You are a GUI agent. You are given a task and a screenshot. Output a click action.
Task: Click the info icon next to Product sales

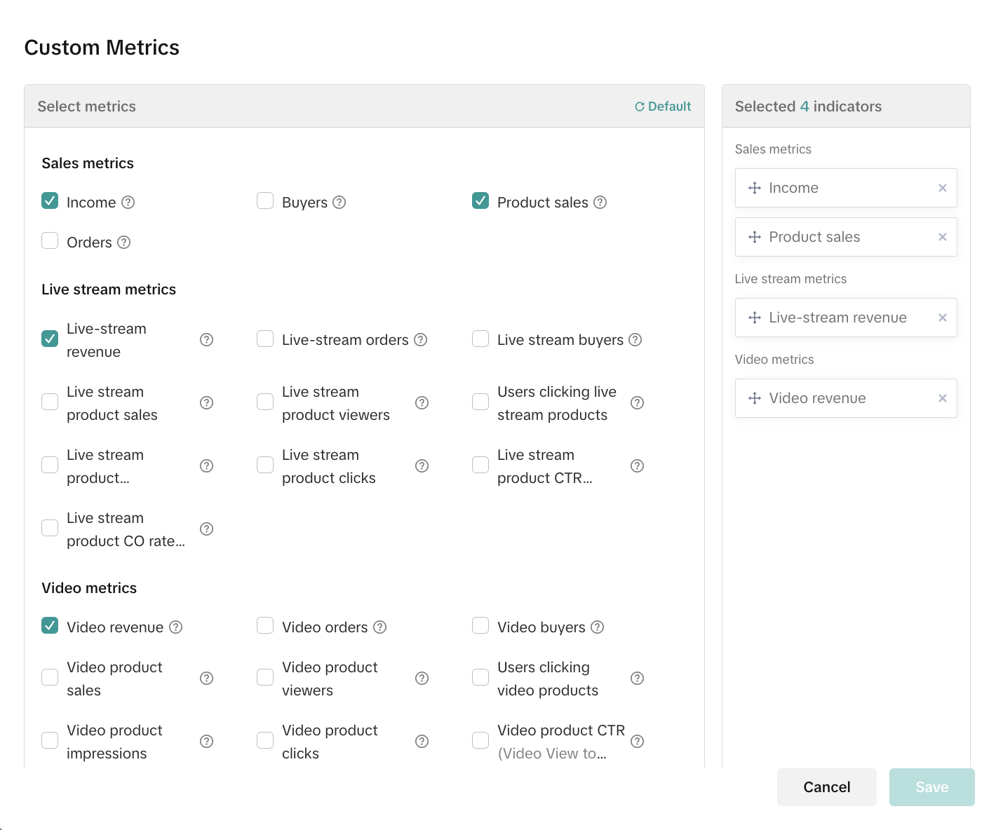tap(600, 203)
